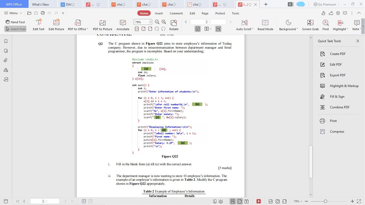Screen dimensions: 365x205
Task: Activate the Edit Text tool
Action: [38, 25]
